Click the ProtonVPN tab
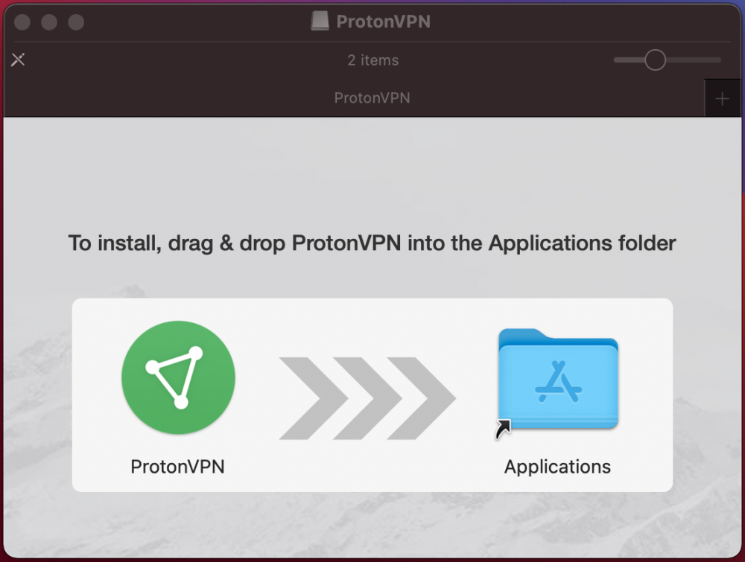 [x=354, y=98]
